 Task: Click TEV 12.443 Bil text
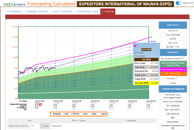[173, 106]
